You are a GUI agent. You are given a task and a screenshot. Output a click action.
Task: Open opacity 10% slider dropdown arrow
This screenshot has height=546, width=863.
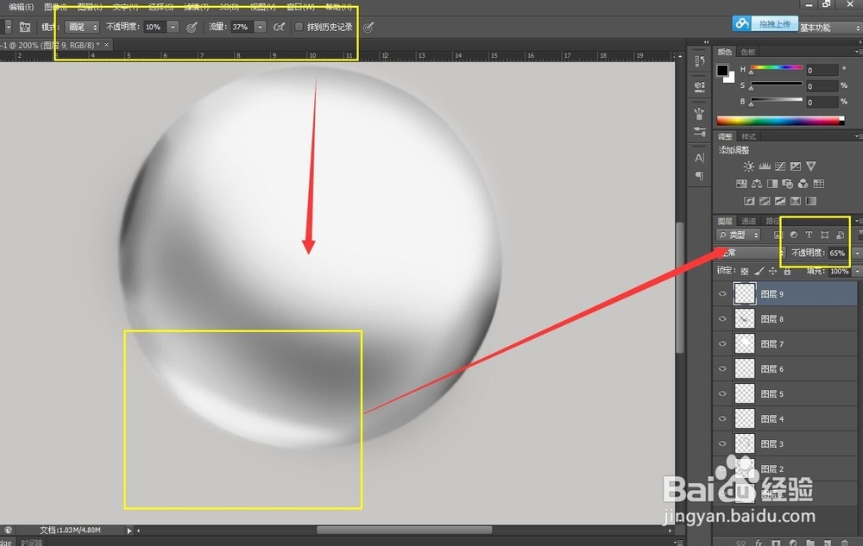173,27
